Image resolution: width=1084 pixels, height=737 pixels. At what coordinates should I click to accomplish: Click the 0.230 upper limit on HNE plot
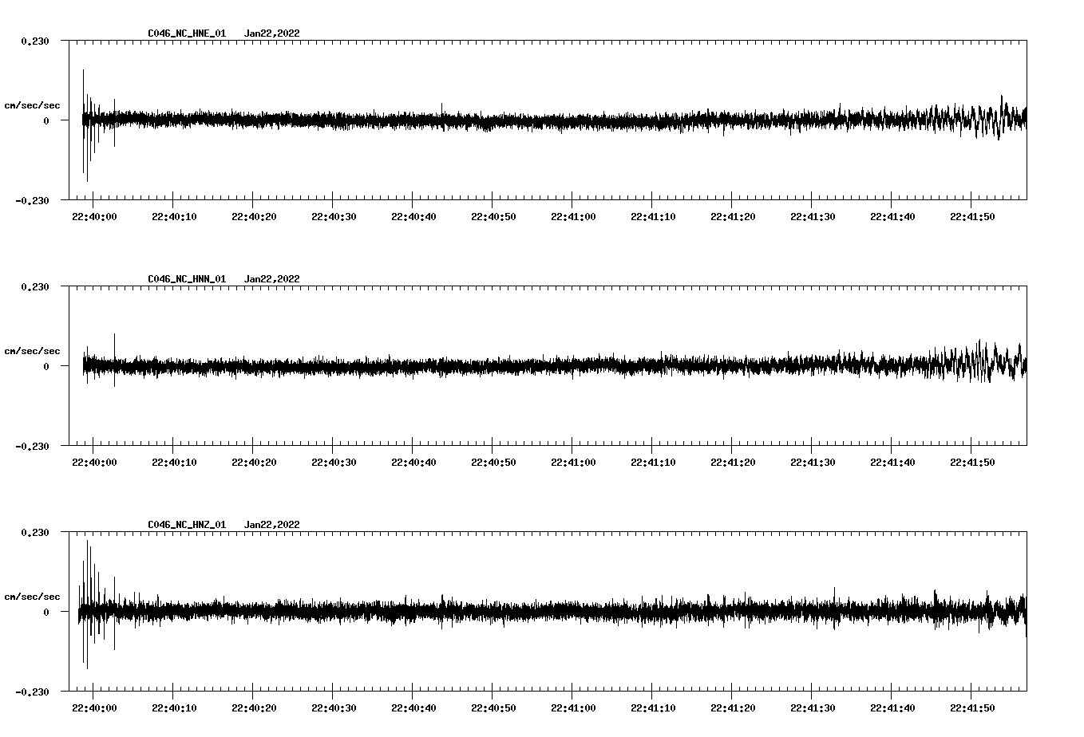(x=35, y=41)
